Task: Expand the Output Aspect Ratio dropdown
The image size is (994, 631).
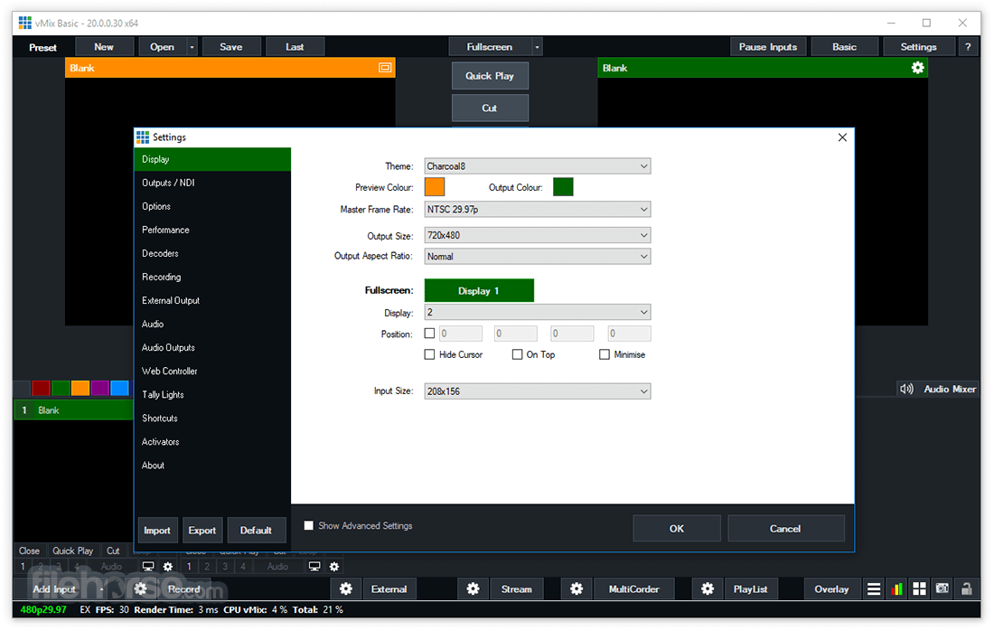Action: [x=538, y=257]
